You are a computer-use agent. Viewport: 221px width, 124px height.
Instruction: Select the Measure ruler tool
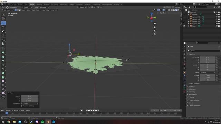click(3, 44)
